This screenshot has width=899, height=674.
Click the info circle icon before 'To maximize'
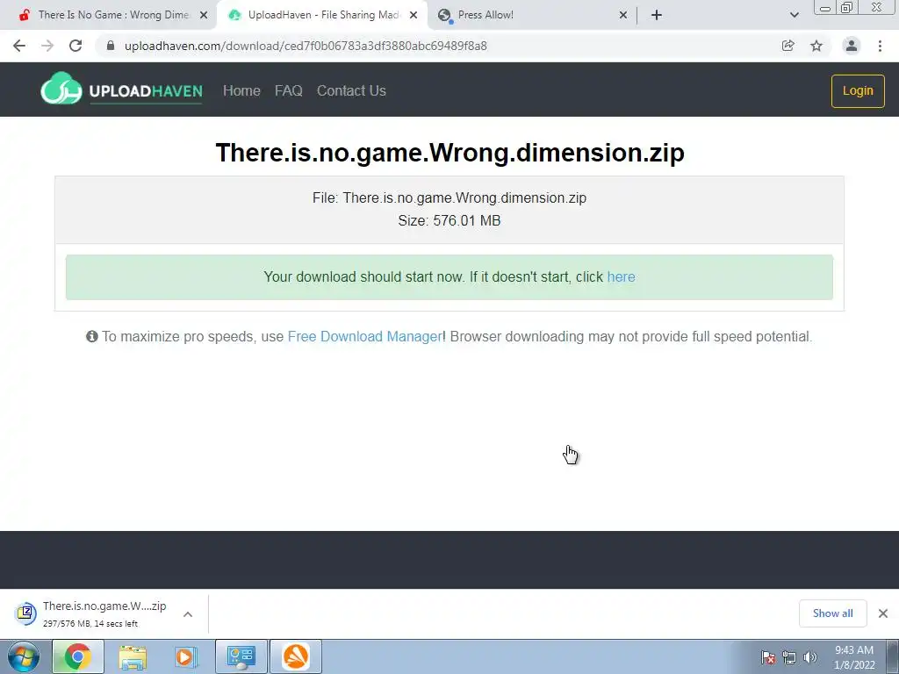[91, 336]
